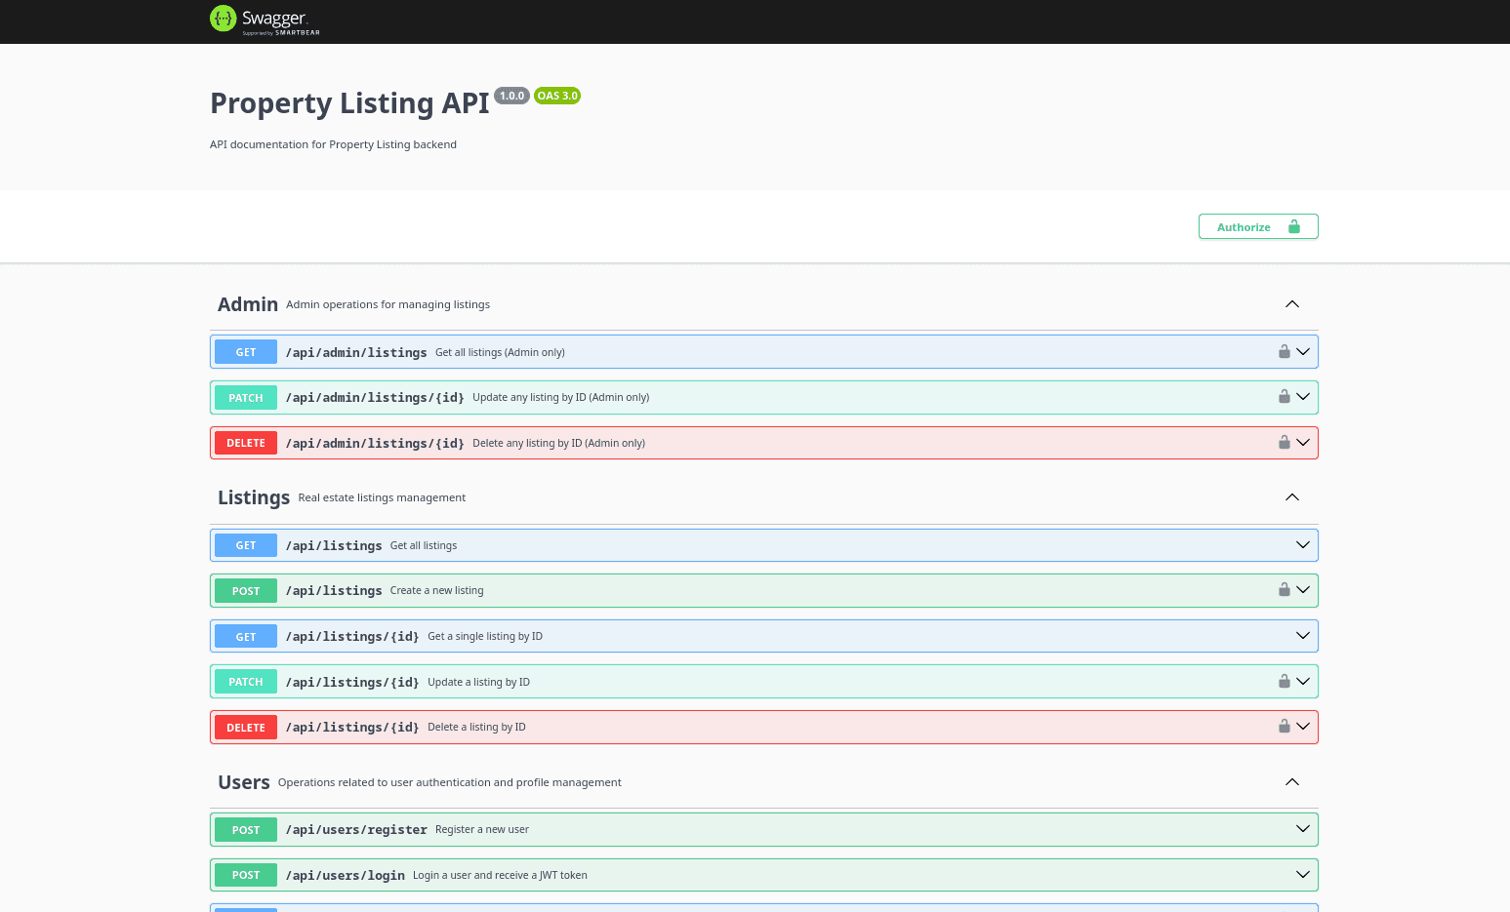
Task: Click the lock icon on DELETE /api/listings/{id}
Action: (1285, 726)
